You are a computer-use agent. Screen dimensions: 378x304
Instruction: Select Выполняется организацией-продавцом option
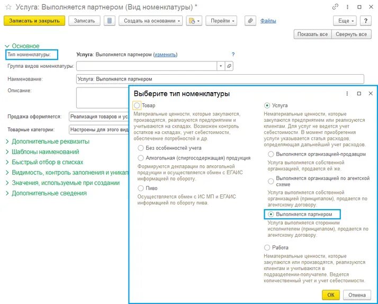pos(271,154)
